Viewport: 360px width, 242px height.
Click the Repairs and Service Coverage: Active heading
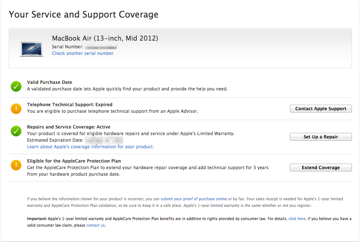(68, 127)
